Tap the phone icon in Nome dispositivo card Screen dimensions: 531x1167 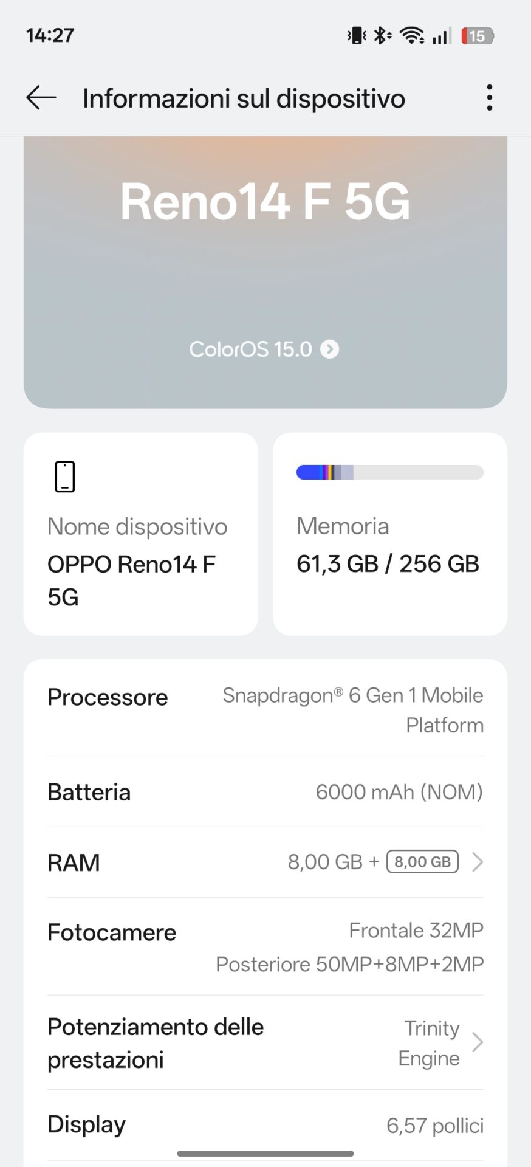click(x=65, y=477)
